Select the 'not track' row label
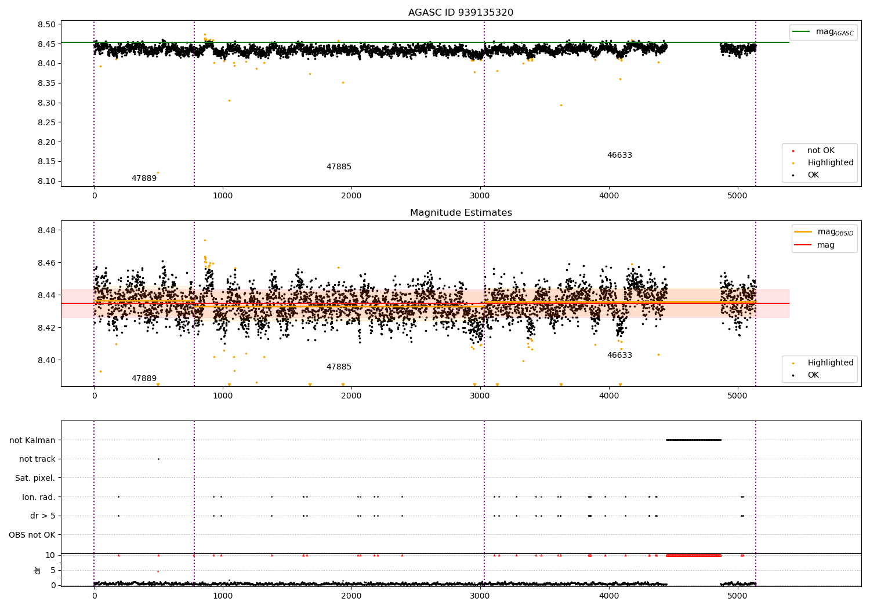870x609 pixels. [x=37, y=459]
